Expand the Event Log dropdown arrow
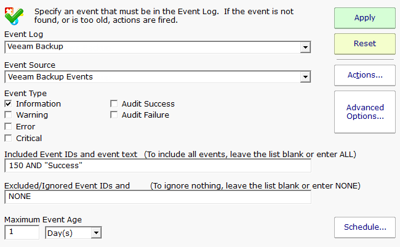400x247 pixels. 305,47
